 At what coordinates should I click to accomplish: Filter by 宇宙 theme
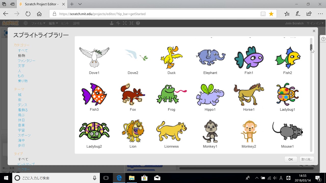21,130
